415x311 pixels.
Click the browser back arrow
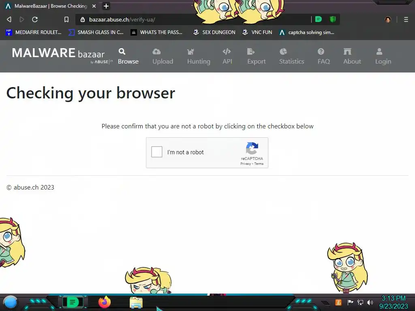click(x=9, y=19)
